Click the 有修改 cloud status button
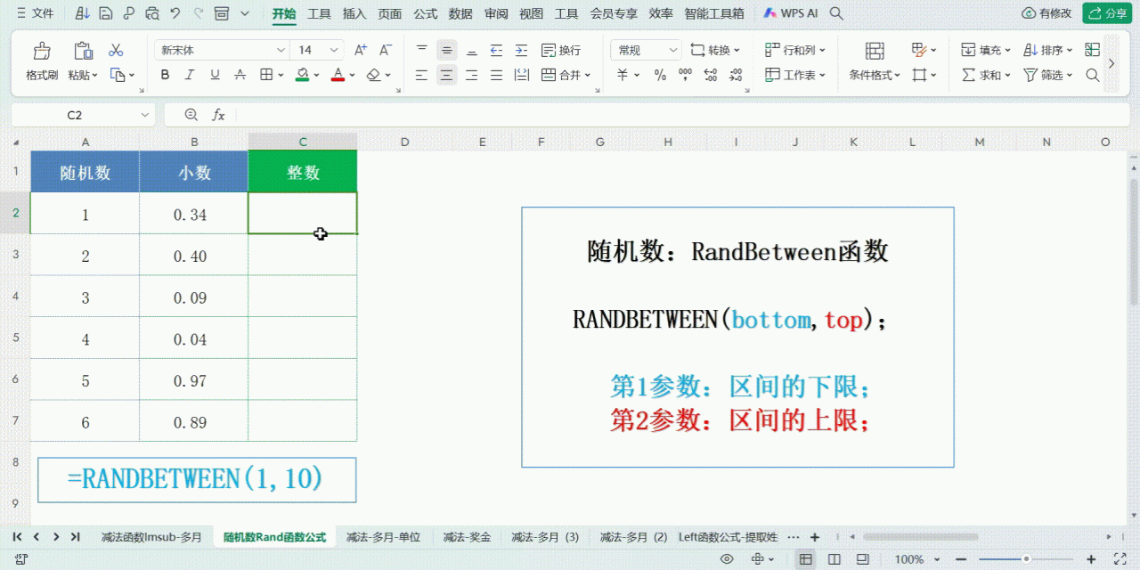Viewport: 1140px width, 570px height. click(1047, 13)
